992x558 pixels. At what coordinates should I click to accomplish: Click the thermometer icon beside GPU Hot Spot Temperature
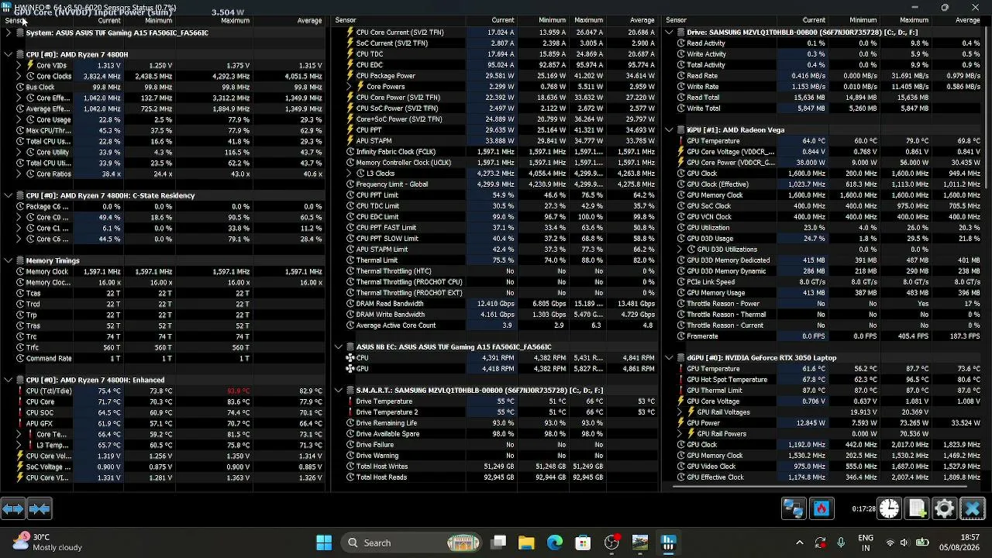pyautogui.click(x=680, y=380)
